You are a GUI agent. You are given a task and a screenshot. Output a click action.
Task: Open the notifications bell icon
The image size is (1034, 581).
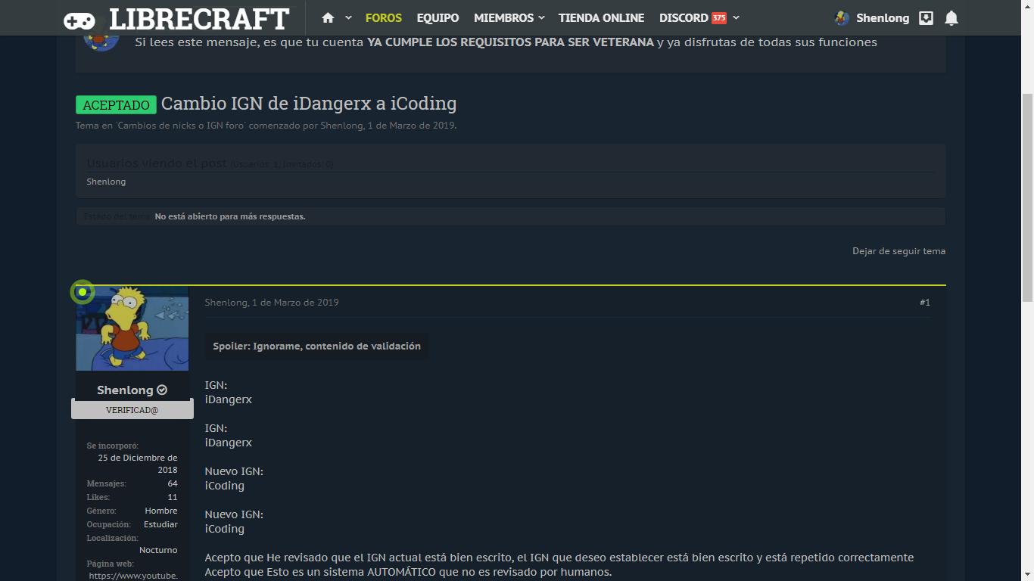click(951, 18)
